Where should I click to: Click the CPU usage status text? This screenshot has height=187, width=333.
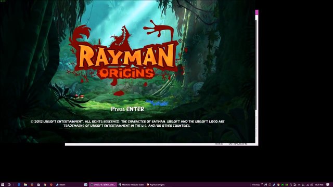click(x=238, y=144)
